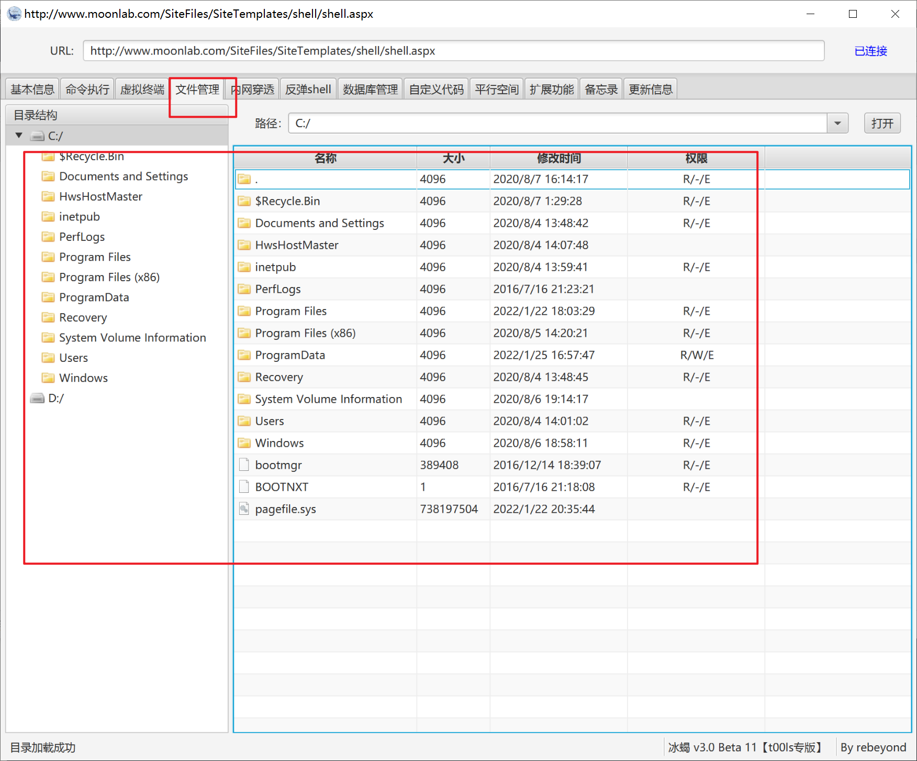Sort by 名称 column header
Screen dimensions: 917x761
(326, 158)
